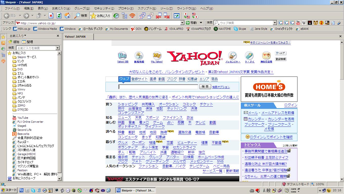The image size is (344, 194).
Task: Open the favorites search field dropdown arrow
Action: tap(57, 48)
